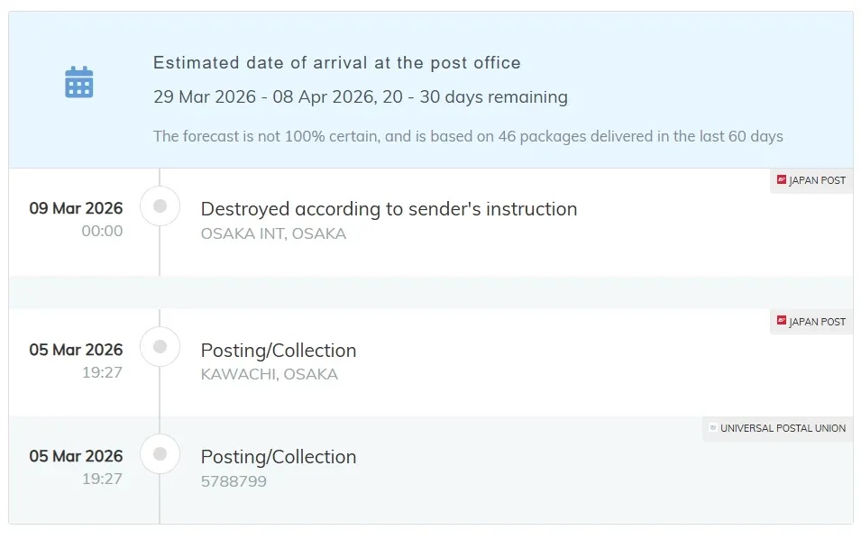The height and width of the screenshot is (539, 861).
Task: Select the 09 Mar 2026 timeline marker
Action: pyautogui.click(x=160, y=206)
